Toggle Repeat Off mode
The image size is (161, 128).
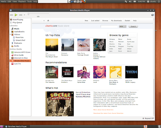pos(148,118)
